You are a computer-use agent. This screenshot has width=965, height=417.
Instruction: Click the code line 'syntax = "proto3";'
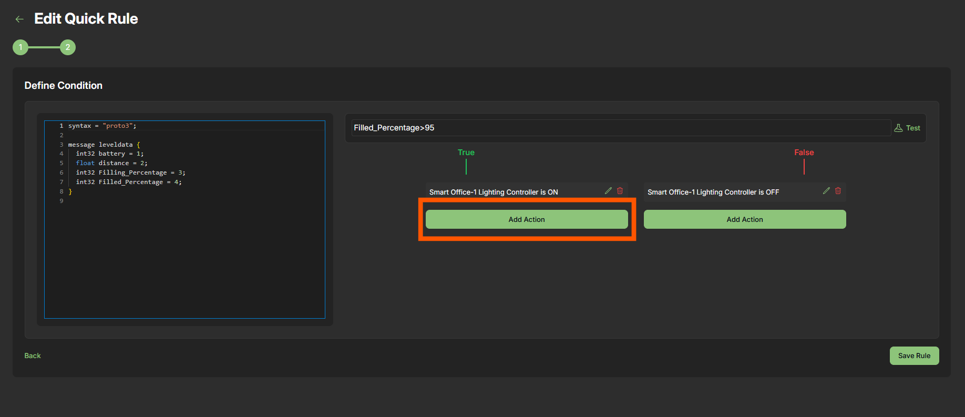[102, 126]
